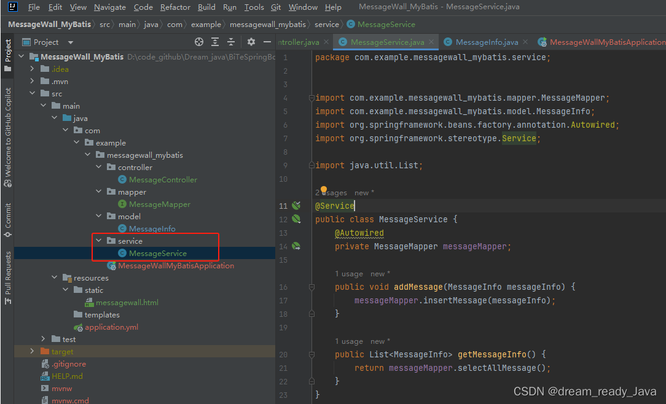666x404 pixels.
Task: Expand the .idea folder
Action: click(33, 69)
